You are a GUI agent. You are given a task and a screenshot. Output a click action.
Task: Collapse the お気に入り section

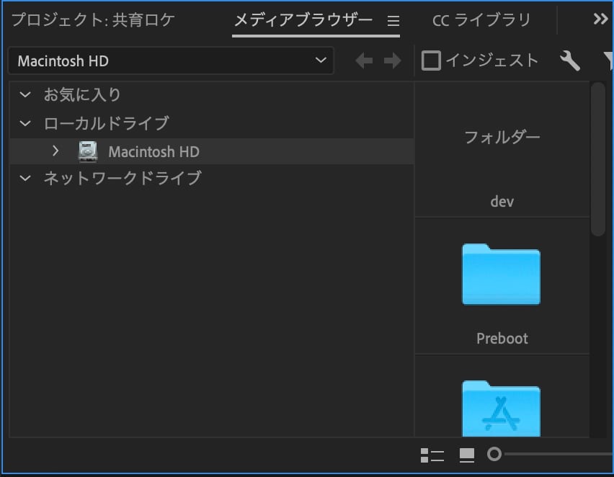tap(25, 94)
